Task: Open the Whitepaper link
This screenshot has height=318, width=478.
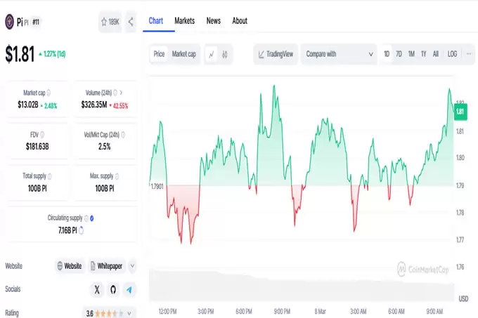Action: click(x=107, y=266)
